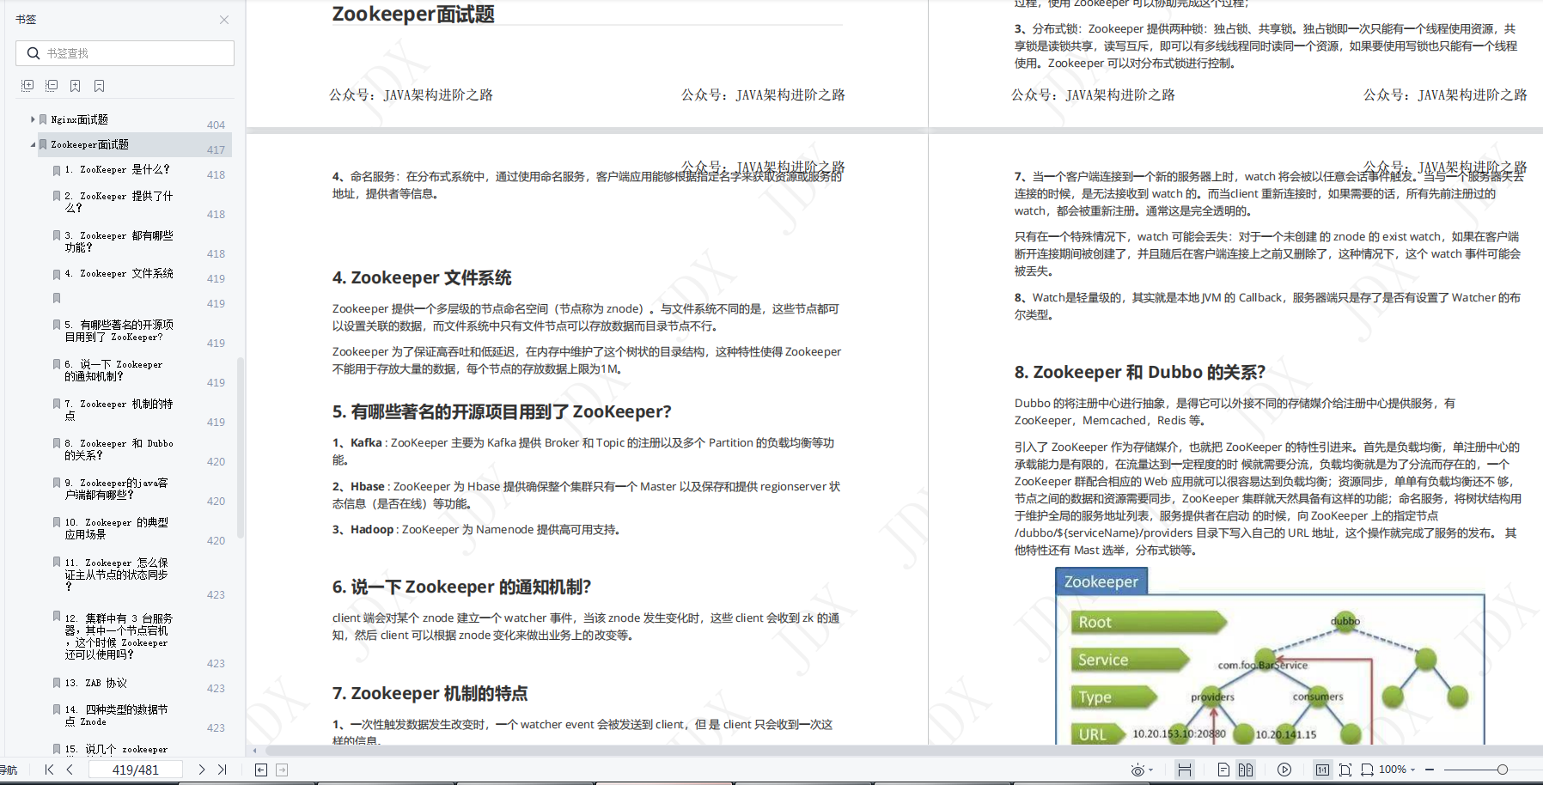Screen dimensions: 1543x785
Task: Go to bookmark 5. 有哪些著名的开源项目
Action: tap(119, 331)
